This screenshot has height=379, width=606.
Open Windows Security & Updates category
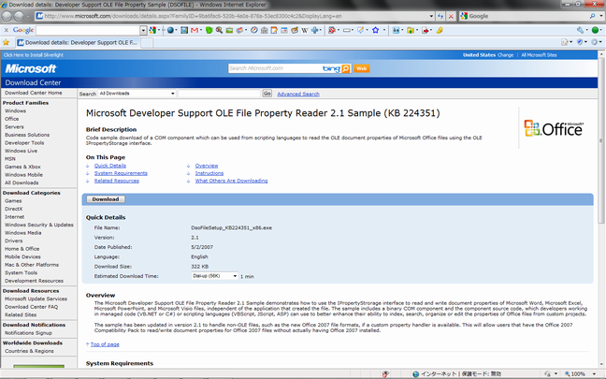point(39,225)
